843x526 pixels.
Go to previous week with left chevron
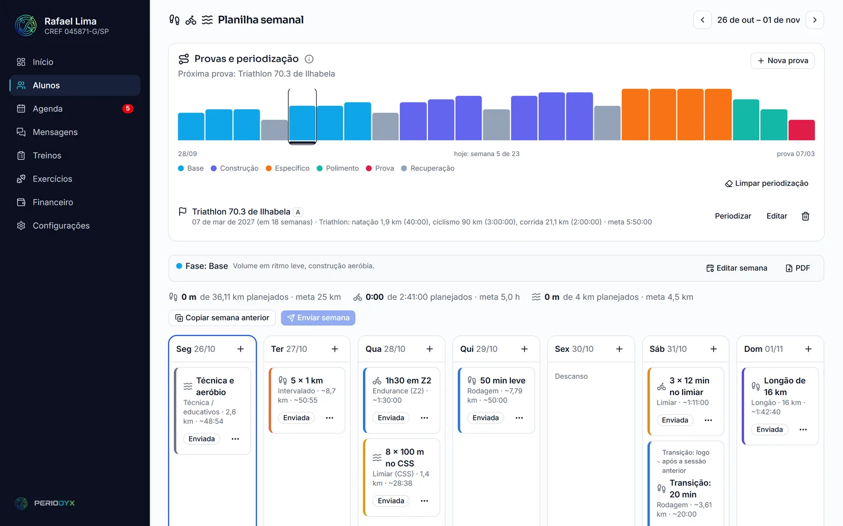point(702,20)
